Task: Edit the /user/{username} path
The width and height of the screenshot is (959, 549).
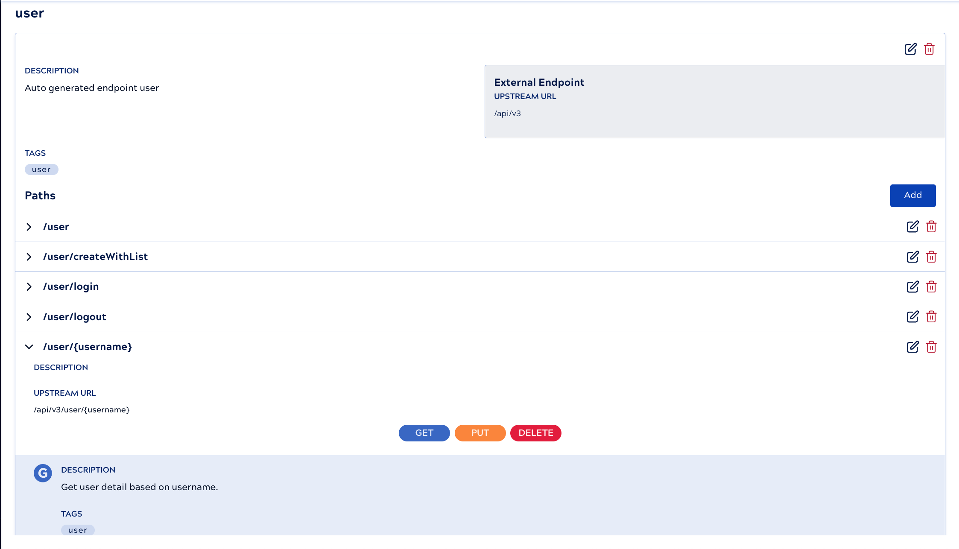Action: [x=912, y=347]
